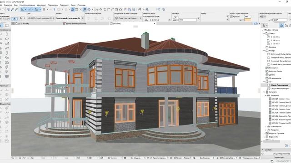Expand the Компоненты tree node
291x163 pixels.
coord(266,127)
